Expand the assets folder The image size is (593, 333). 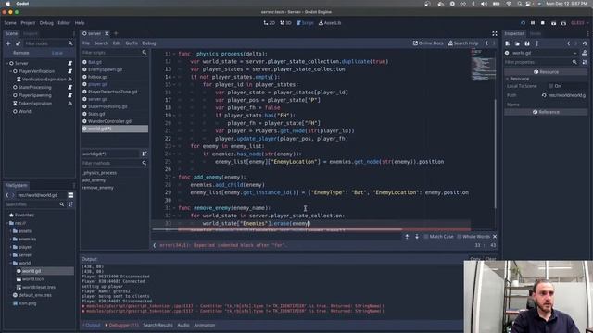pyautogui.click(x=10, y=231)
